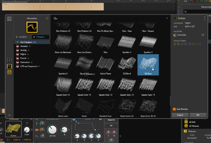The width and height of the screenshot is (211, 143).
Task: Filter by Analog category
Action: click(32, 50)
